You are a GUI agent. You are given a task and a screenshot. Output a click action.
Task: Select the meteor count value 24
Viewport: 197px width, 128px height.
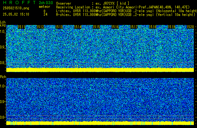(x=45, y=14)
